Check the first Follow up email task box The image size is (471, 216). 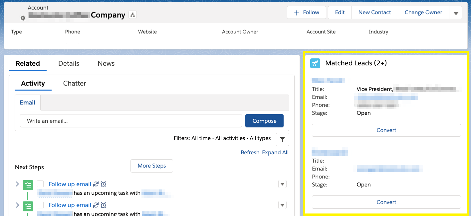pyautogui.click(x=40, y=184)
